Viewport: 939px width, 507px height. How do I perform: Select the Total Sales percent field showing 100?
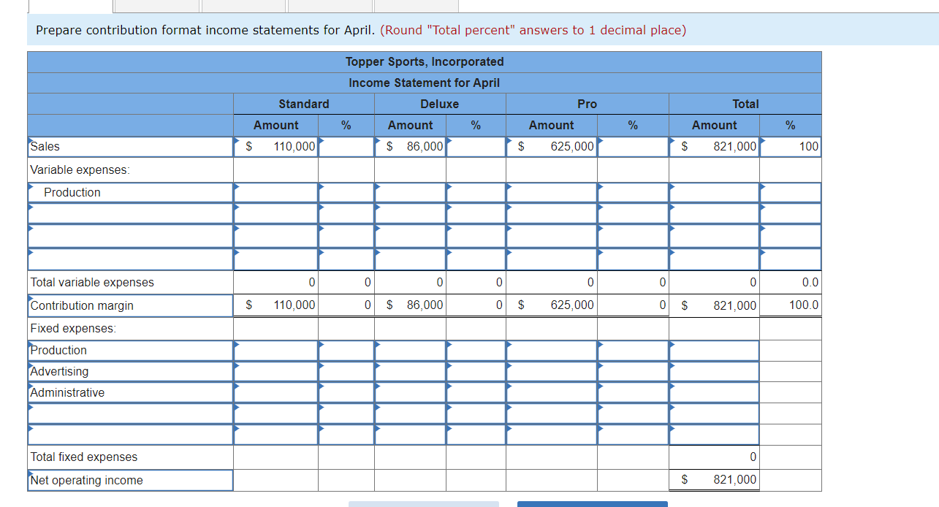point(791,147)
